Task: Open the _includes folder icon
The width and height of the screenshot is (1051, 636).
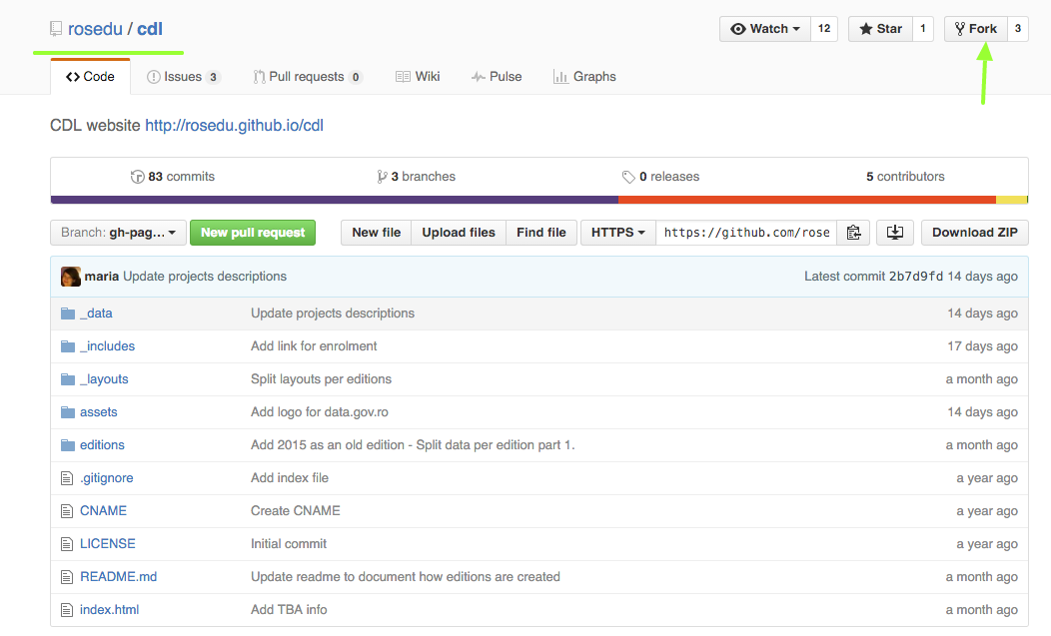Action: point(68,346)
